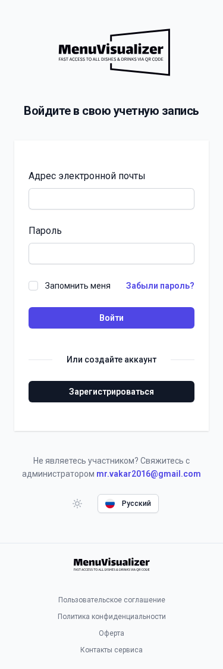The width and height of the screenshot is (223, 669).
Task: Open "Политика конфиденциальности" footer link
Action: [112, 617]
